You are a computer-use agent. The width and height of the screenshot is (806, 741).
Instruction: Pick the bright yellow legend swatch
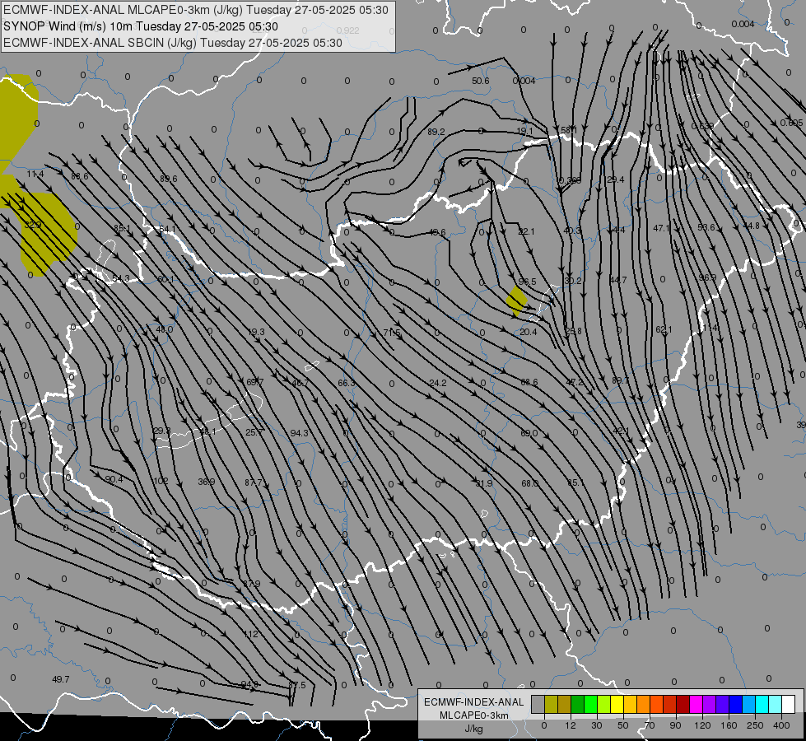pos(617,704)
